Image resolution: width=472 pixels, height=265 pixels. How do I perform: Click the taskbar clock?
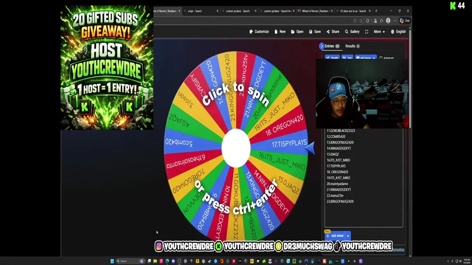467,261
